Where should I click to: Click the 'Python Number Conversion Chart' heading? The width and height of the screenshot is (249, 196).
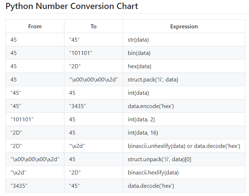72,6
